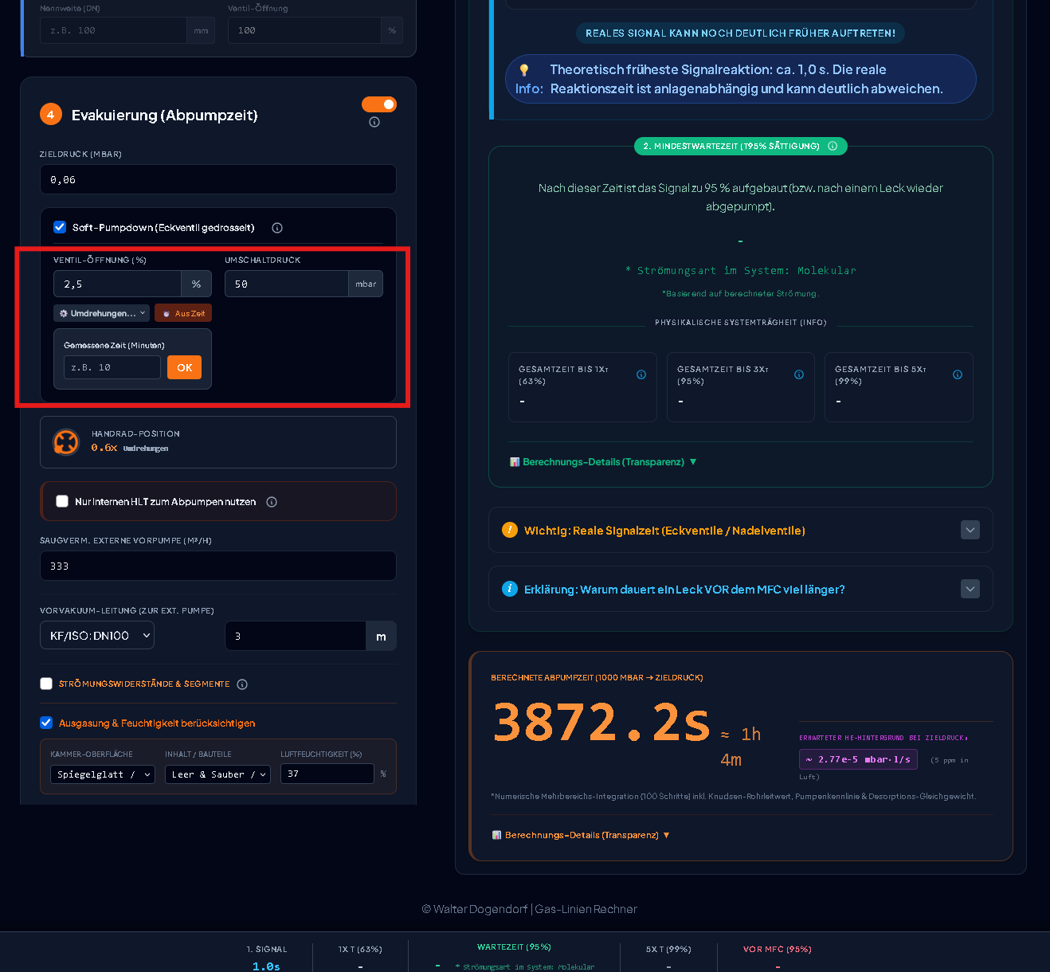This screenshot has height=972, width=1050.
Task: Expand green Berechnungs-Details (Transparenz) section
Action: [603, 462]
